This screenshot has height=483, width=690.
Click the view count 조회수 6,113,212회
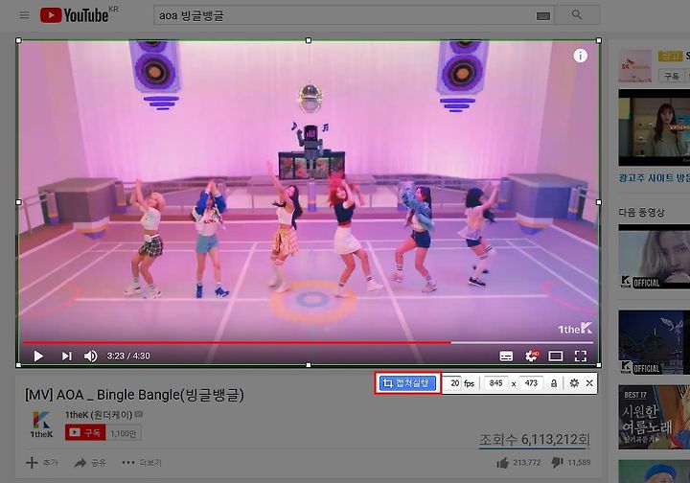point(534,440)
